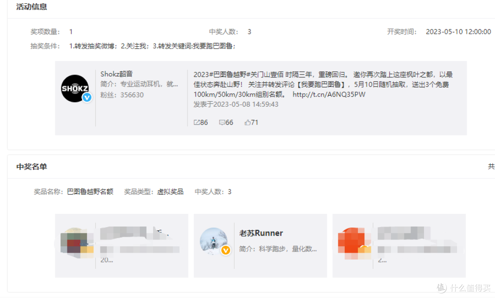The width and height of the screenshot is (495, 298).
Task: Select the 奖项数量 label
Action: [45, 32]
